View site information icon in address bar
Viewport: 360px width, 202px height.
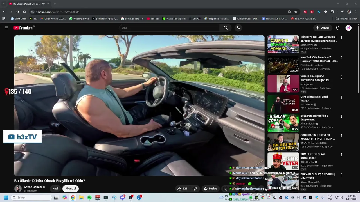(33, 12)
